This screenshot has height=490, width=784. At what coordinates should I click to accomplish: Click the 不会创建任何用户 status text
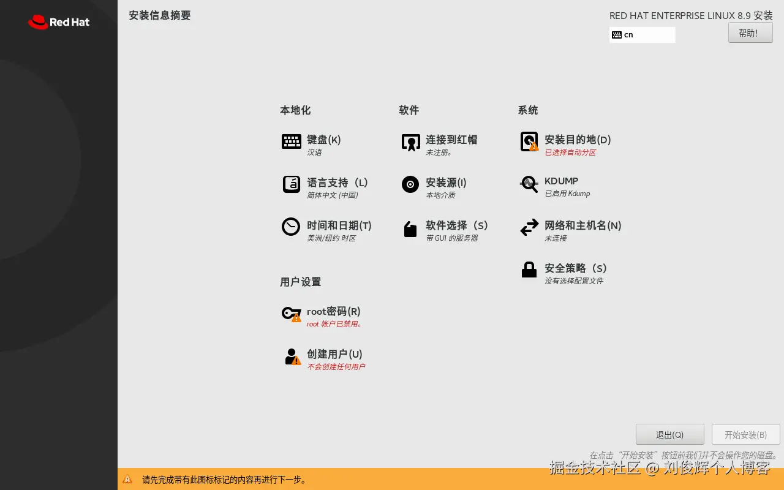tap(336, 367)
